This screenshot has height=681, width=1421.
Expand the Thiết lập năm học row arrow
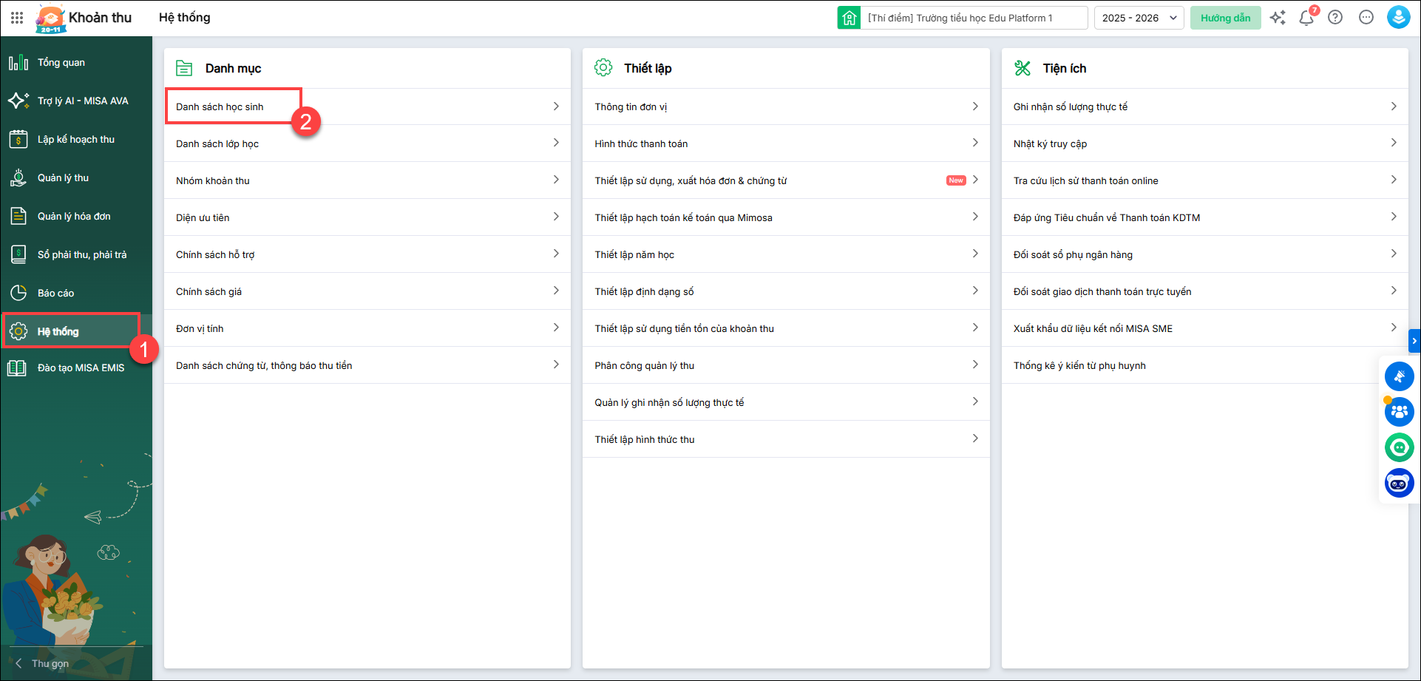coord(975,254)
